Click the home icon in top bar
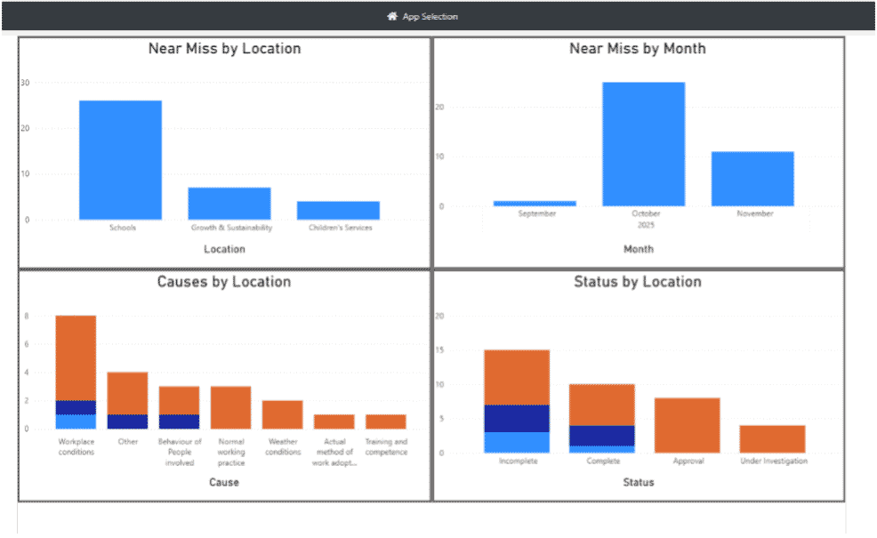 [x=391, y=16]
